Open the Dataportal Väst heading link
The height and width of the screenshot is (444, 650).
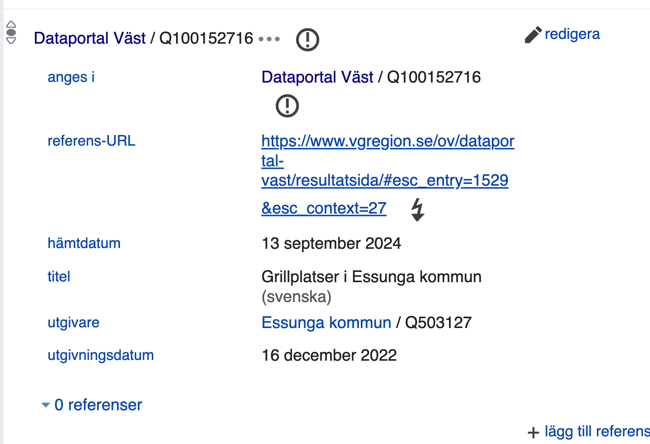(x=90, y=38)
